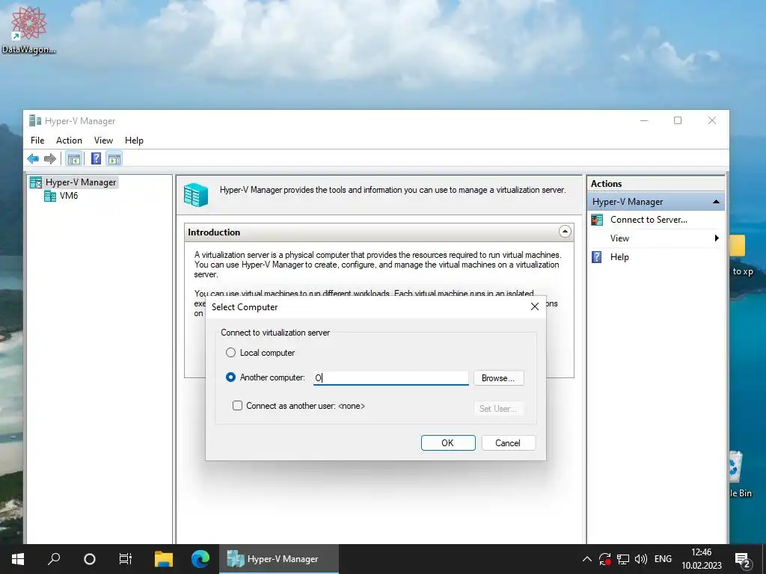The height and width of the screenshot is (574, 766).
Task: Open File Explorer from taskbar
Action: tap(164, 559)
